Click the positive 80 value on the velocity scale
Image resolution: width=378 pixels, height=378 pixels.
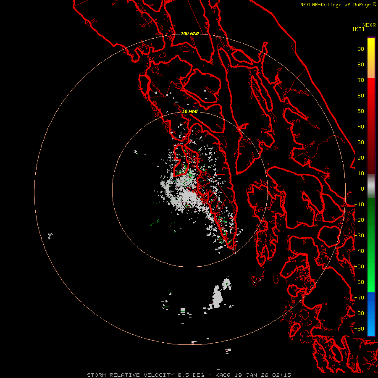pos(361,65)
